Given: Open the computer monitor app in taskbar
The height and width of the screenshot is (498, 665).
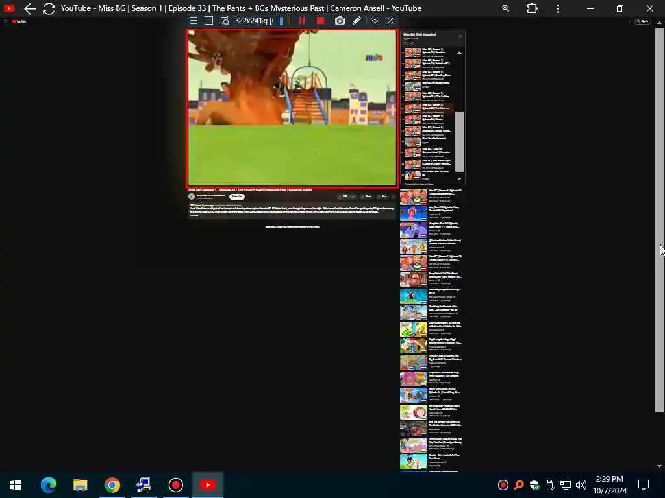Looking at the screenshot, I should coord(144,485).
